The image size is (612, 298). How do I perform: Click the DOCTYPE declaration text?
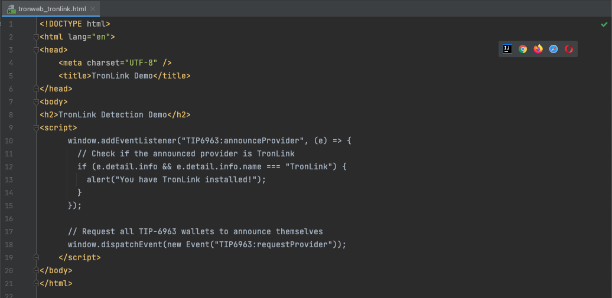(x=75, y=24)
